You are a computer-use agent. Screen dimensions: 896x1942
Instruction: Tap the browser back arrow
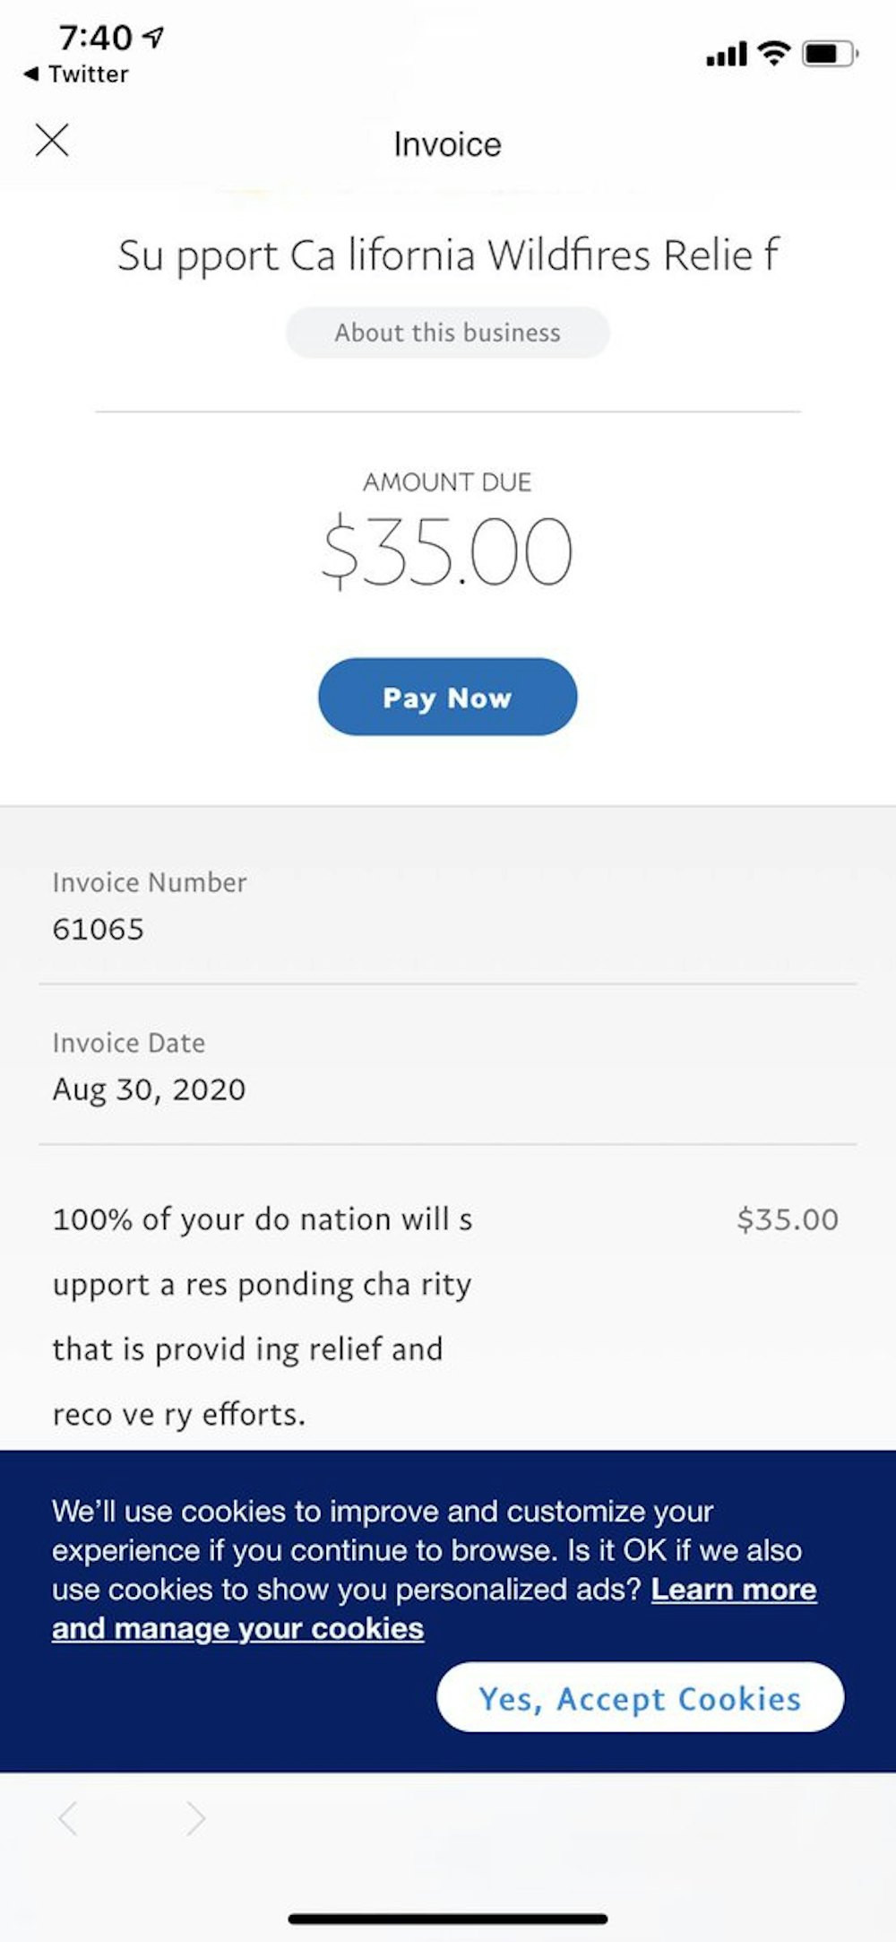(x=68, y=1818)
